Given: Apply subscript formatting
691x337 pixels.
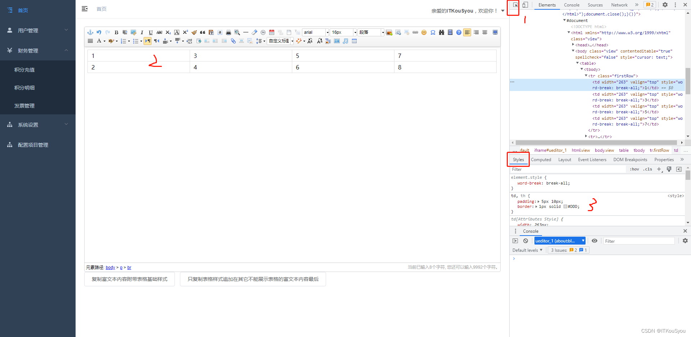Looking at the screenshot, I should point(168,32).
